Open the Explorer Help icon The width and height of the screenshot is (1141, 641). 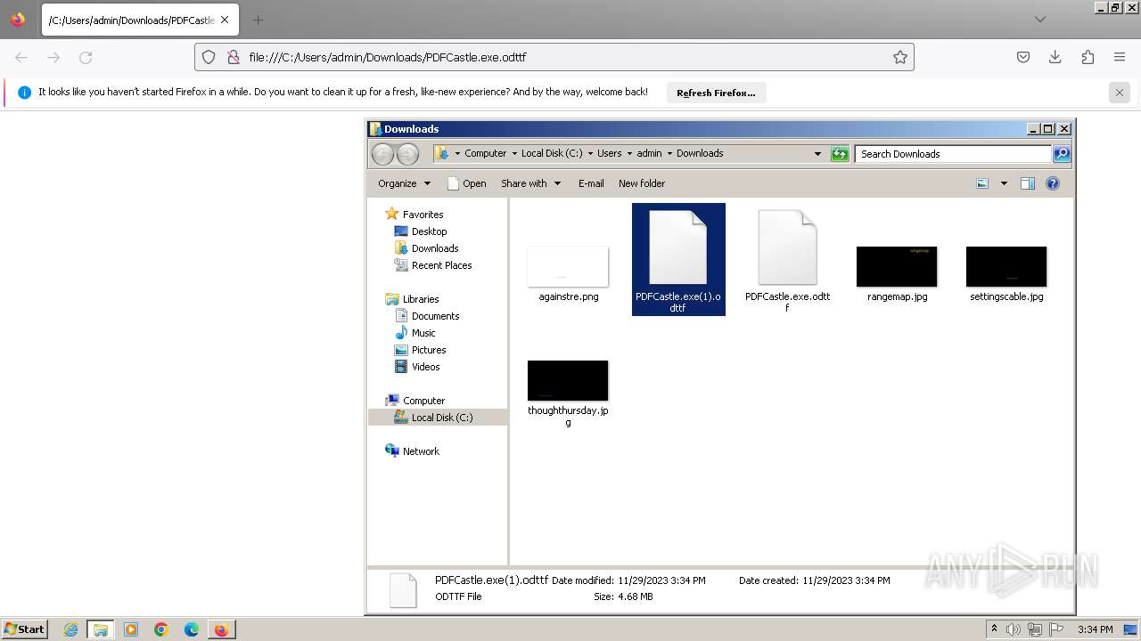(1053, 183)
